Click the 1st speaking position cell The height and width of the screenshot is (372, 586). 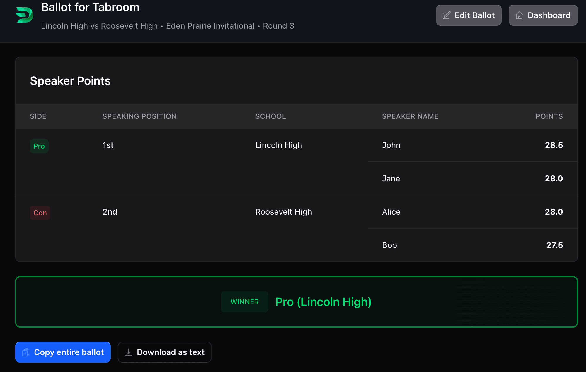pyautogui.click(x=108, y=145)
